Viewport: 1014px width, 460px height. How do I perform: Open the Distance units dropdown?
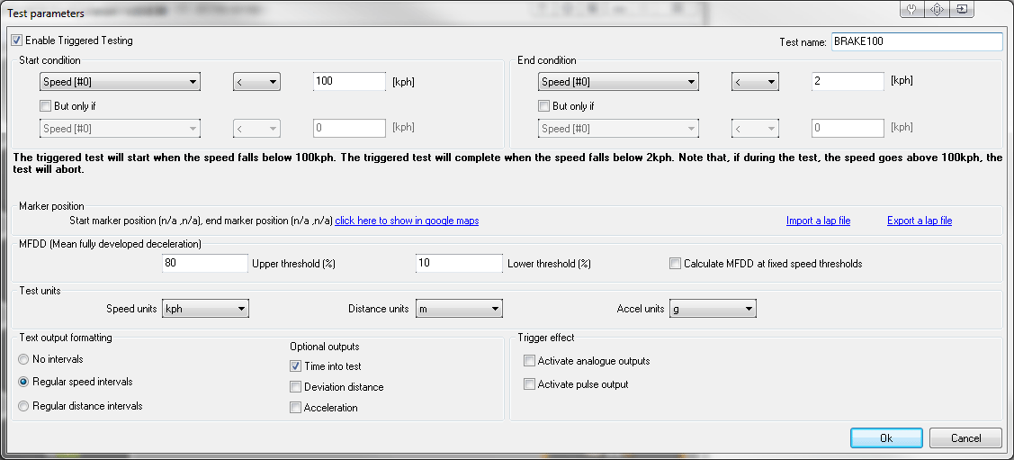458,309
